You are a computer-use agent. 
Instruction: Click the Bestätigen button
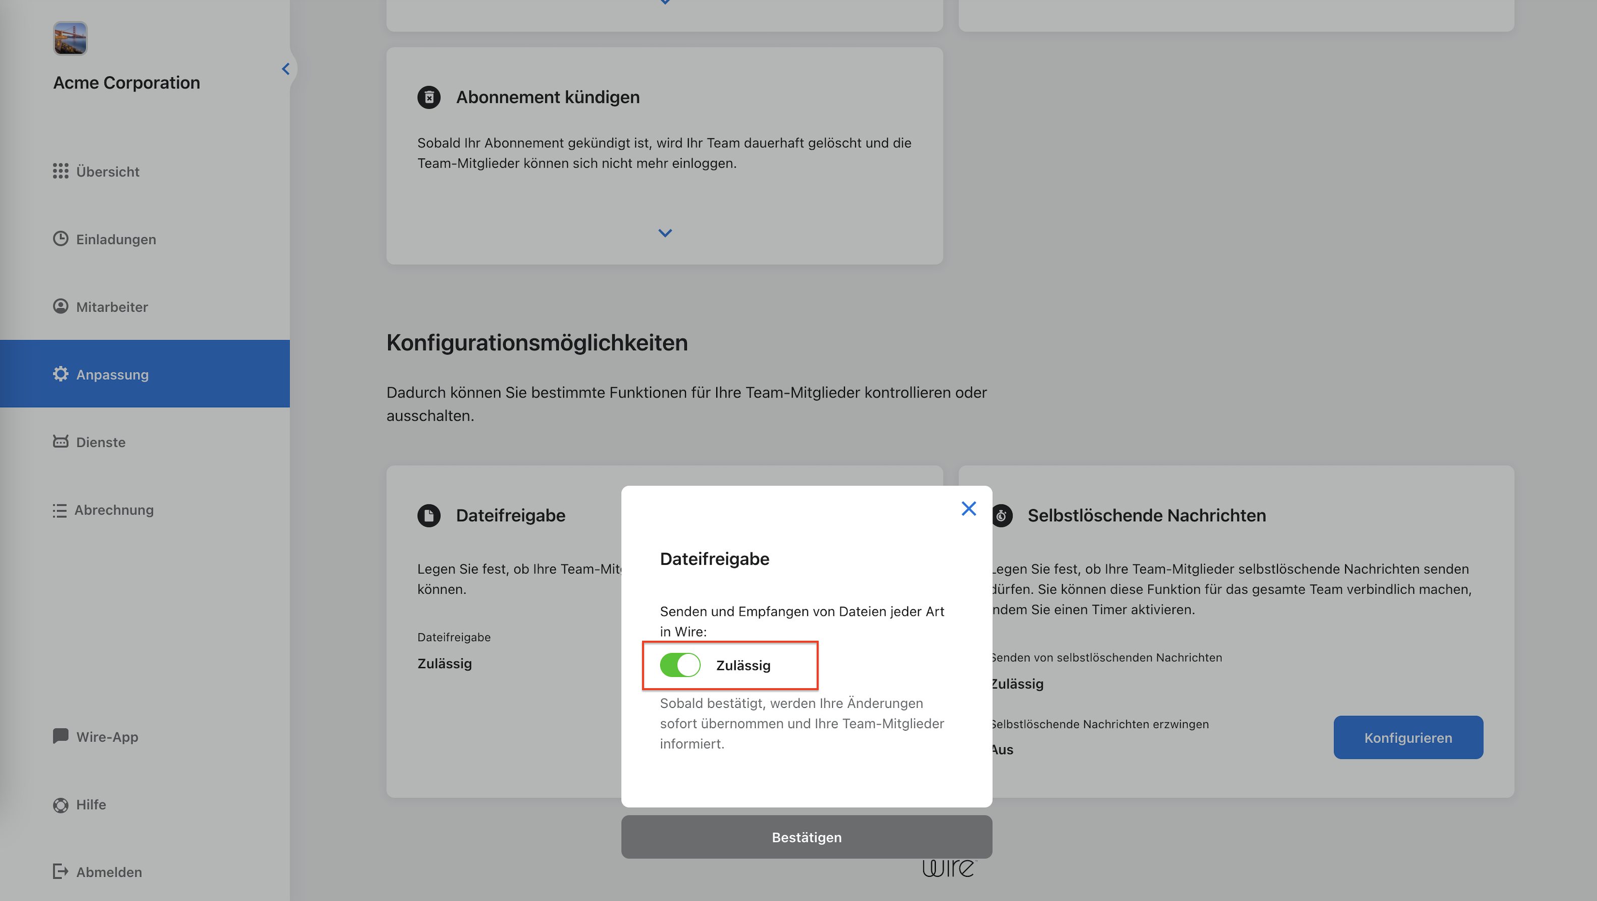pos(807,836)
